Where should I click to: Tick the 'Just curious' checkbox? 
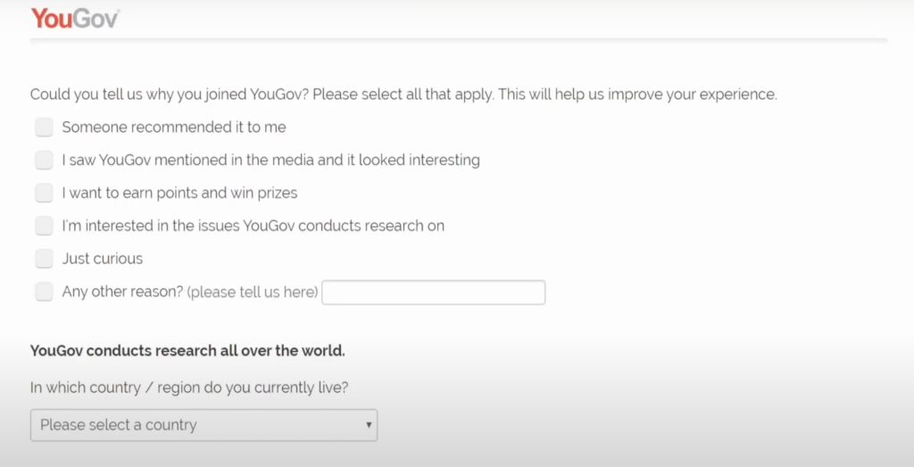44,258
